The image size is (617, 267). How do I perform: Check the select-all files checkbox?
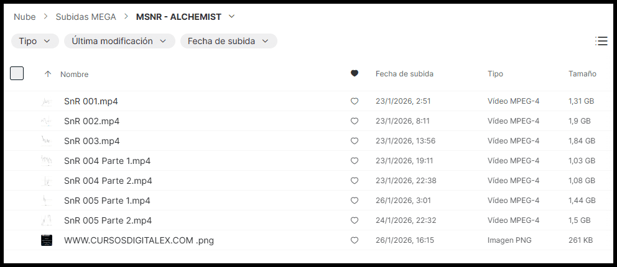point(17,73)
